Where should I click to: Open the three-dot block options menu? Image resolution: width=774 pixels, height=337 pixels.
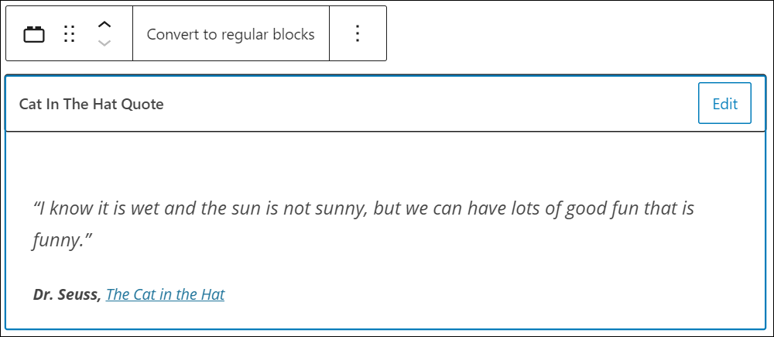[x=358, y=33]
